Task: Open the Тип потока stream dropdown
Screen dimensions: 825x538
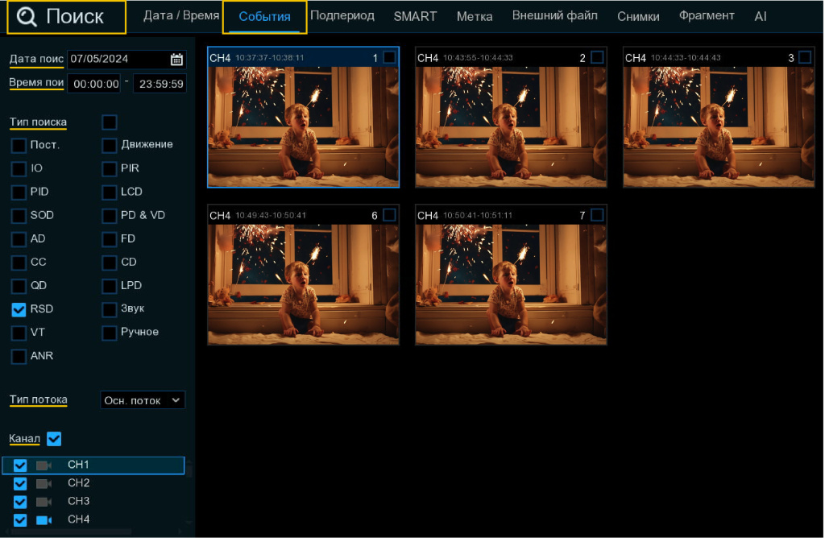Action: 143,400
